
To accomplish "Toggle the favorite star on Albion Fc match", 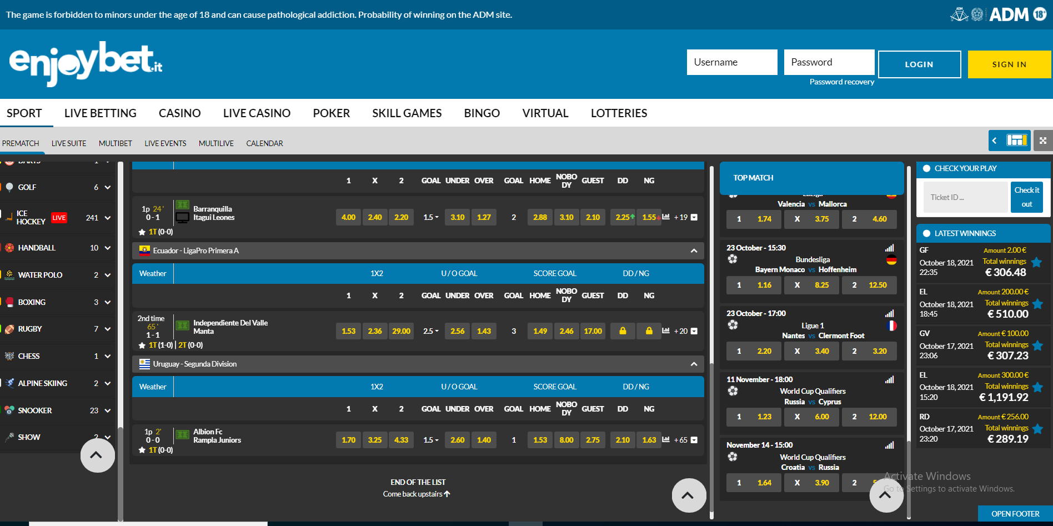I will click(141, 450).
